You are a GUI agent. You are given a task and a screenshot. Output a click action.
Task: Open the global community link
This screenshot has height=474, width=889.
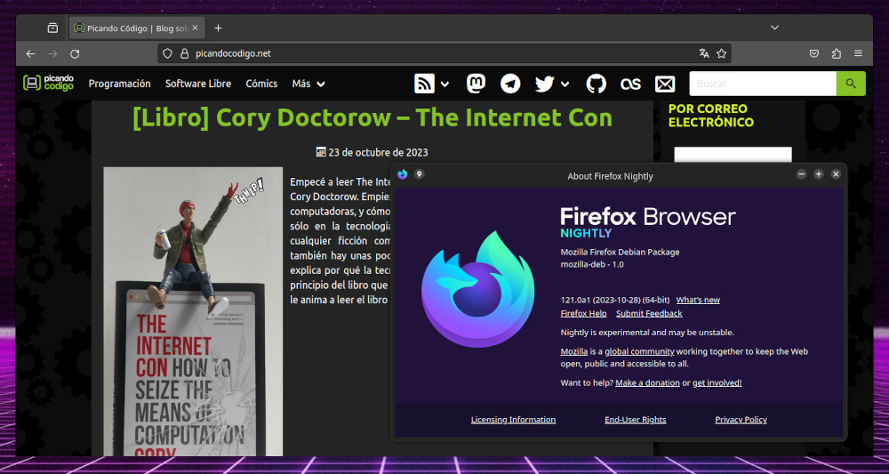coord(639,351)
